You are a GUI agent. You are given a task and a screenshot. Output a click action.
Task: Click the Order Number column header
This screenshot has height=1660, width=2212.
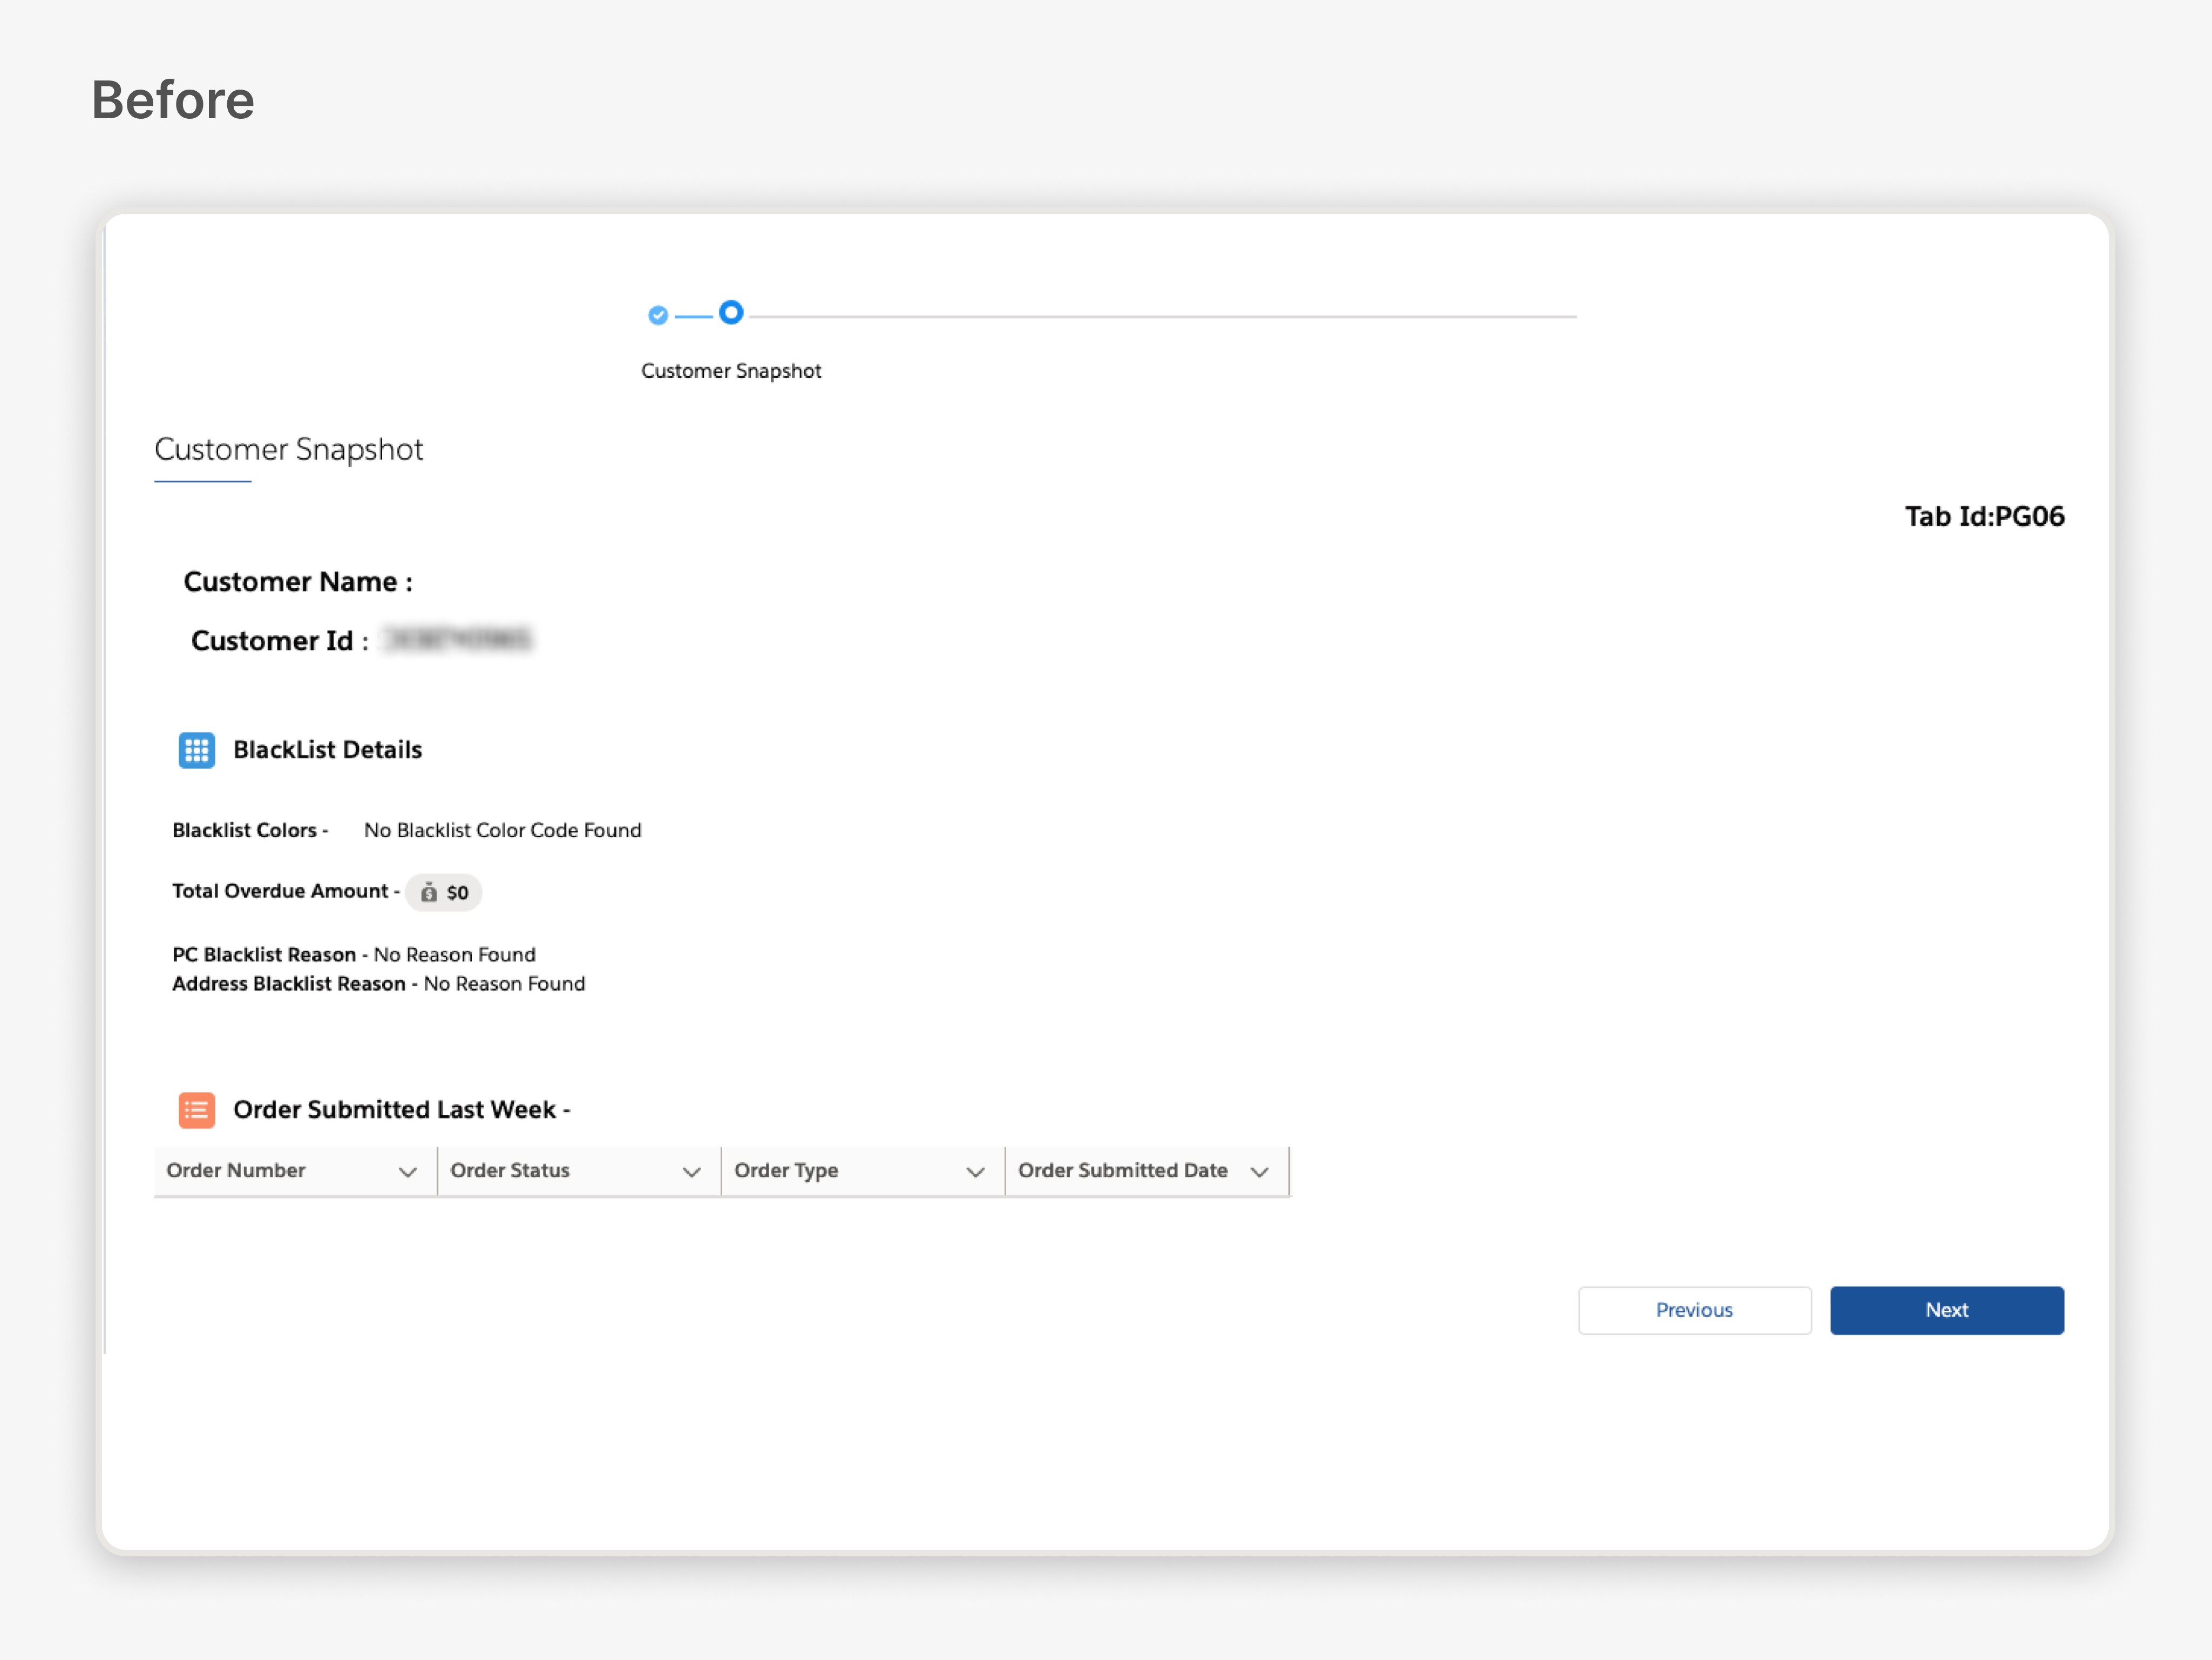pyautogui.click(x=236, y=1171)
